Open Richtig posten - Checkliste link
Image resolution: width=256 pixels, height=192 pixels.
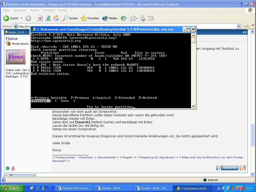(x=74, y=157)
